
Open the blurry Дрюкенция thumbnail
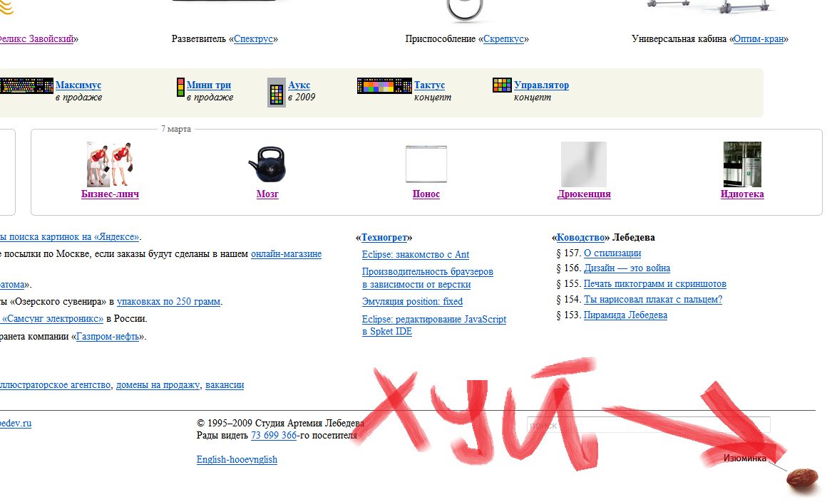[583, 164]
